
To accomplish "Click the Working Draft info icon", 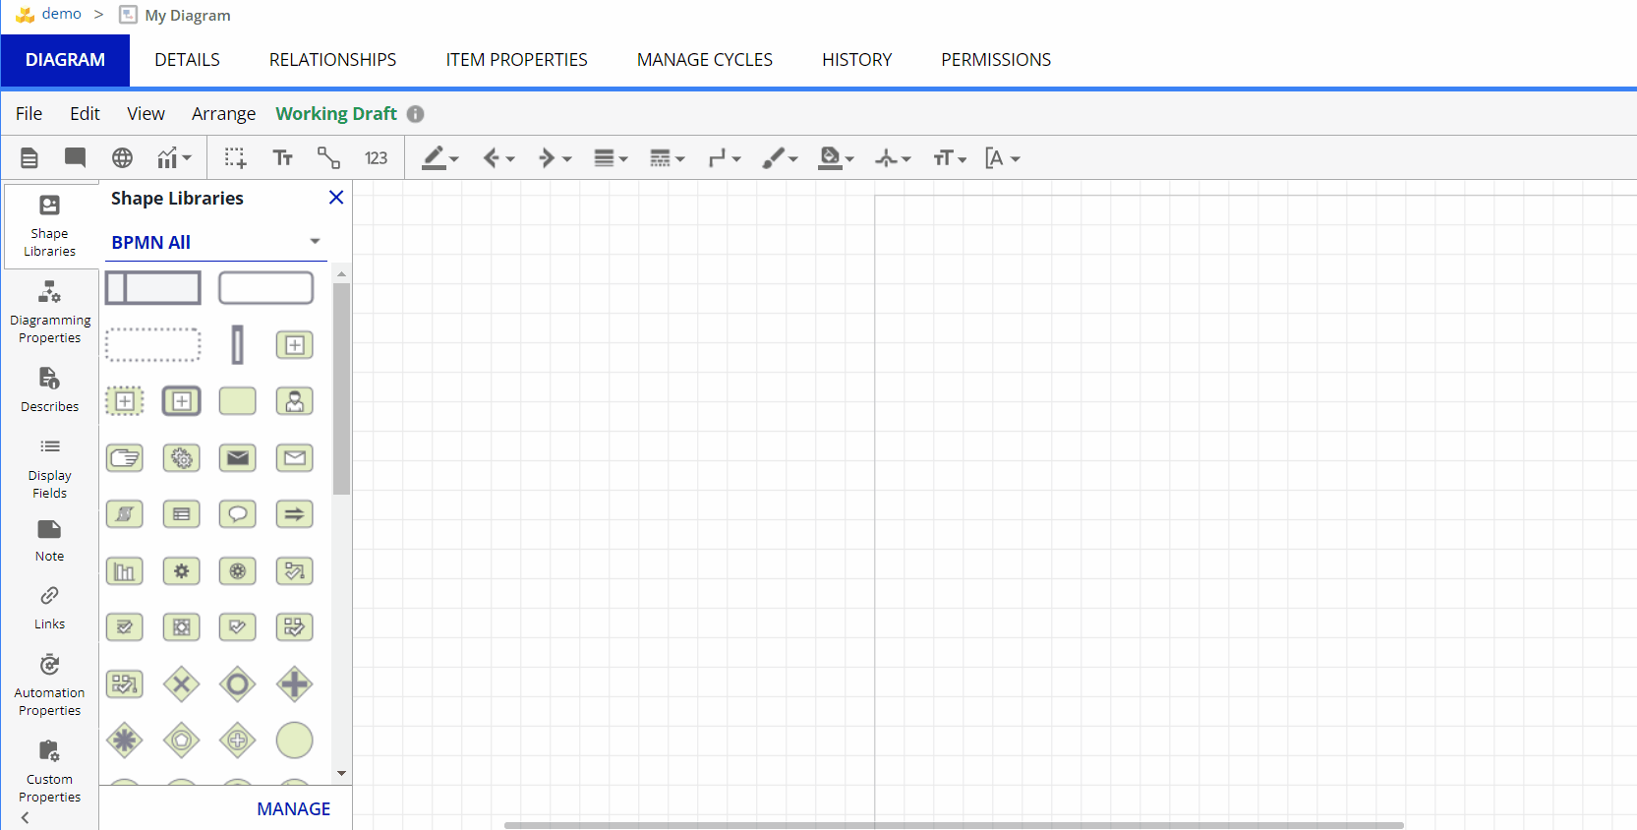I will (415, 114).
